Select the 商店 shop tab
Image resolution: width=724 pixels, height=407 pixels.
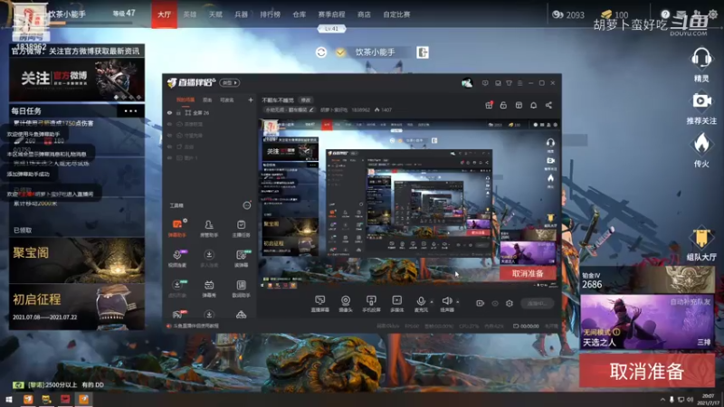[365, 14]
